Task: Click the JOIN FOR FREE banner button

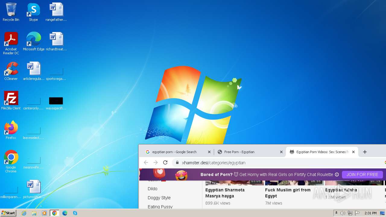Action: coord(362,175)
